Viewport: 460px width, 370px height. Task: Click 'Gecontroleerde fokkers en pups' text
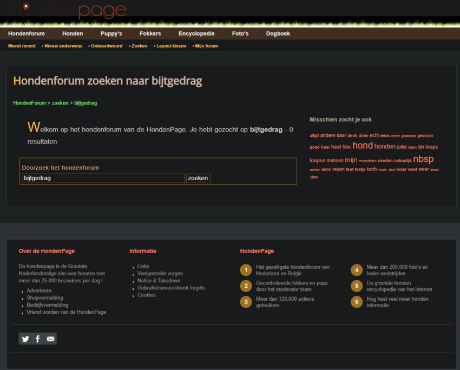point(292,283)
